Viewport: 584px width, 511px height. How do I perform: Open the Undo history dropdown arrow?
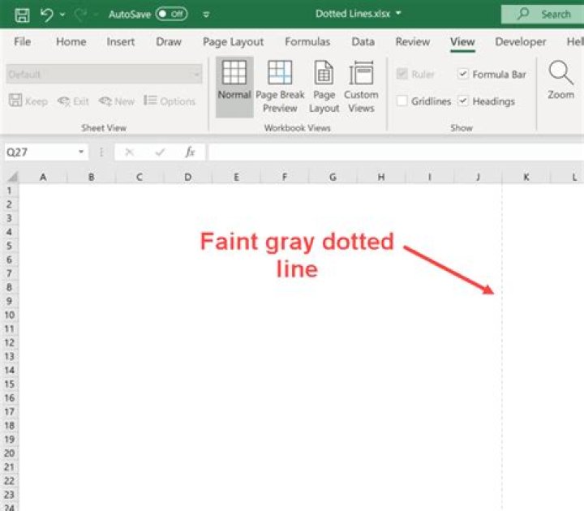62,15
